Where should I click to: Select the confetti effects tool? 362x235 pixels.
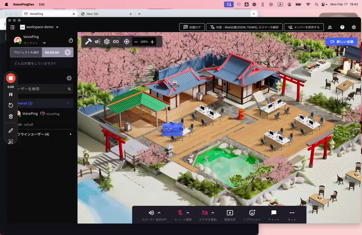[x=11, y=141]
